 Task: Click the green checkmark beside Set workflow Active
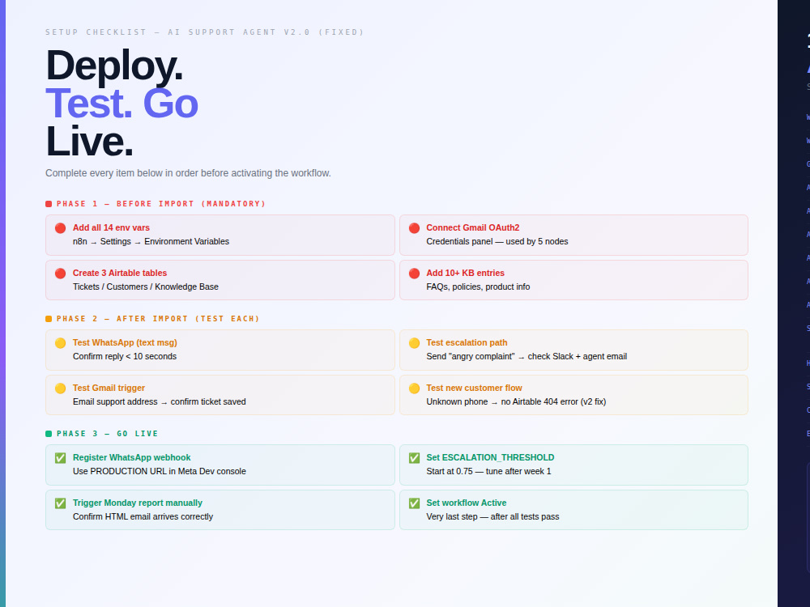[x=414, y=503]
